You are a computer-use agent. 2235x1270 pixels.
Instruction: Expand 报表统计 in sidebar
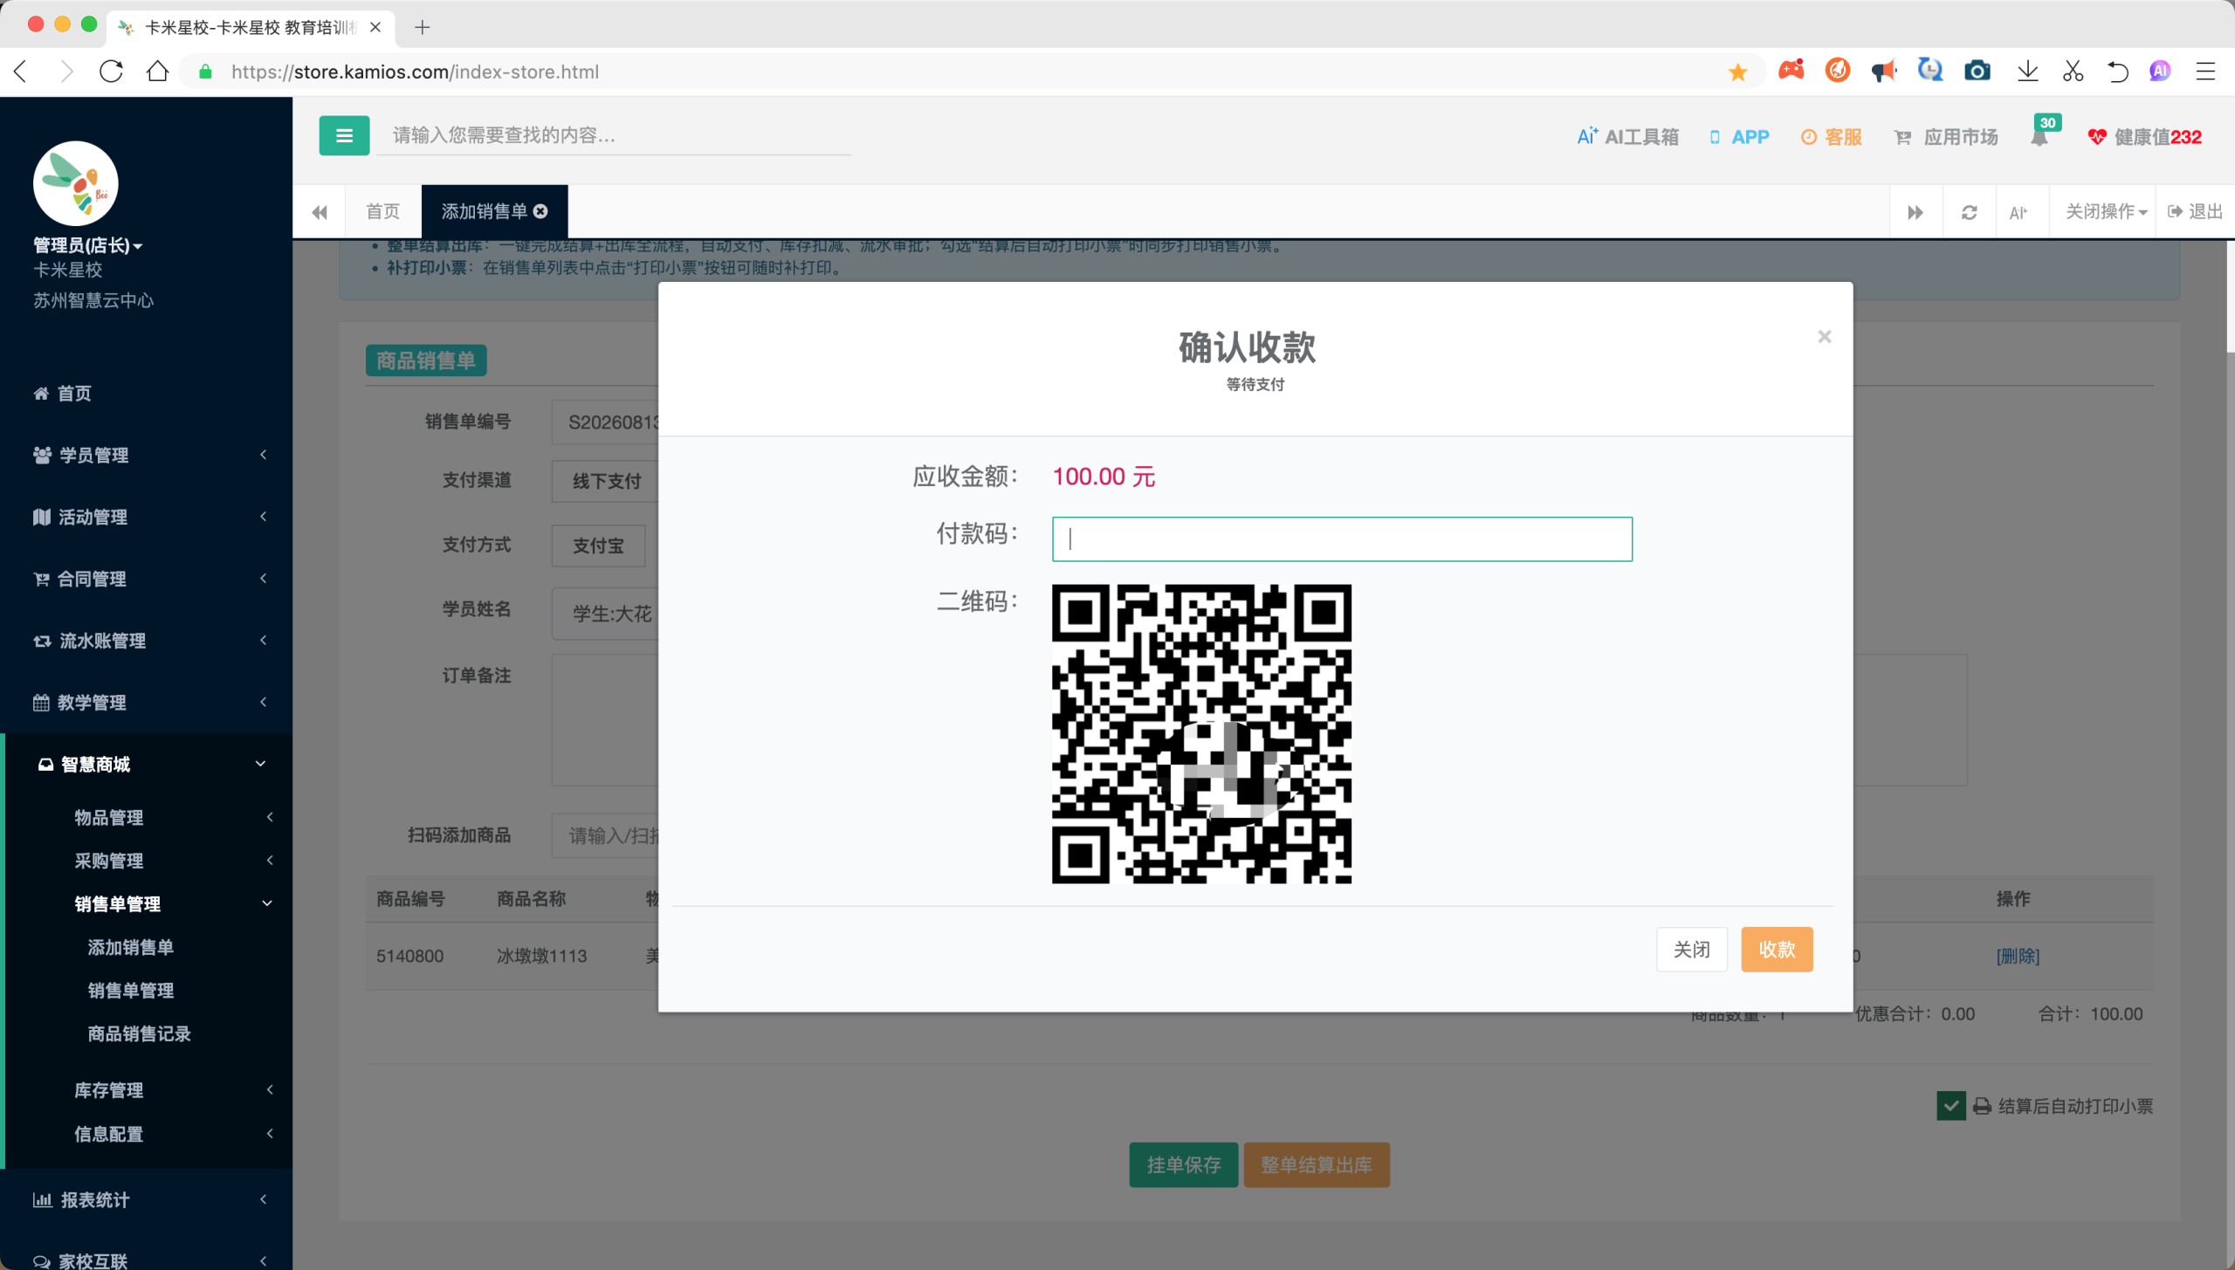(147, 1199)
